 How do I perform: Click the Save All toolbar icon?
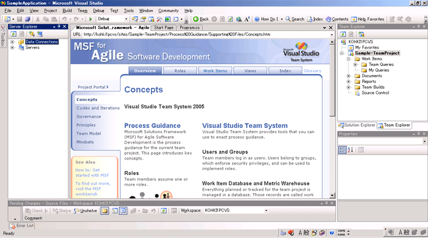pos(27,19)
